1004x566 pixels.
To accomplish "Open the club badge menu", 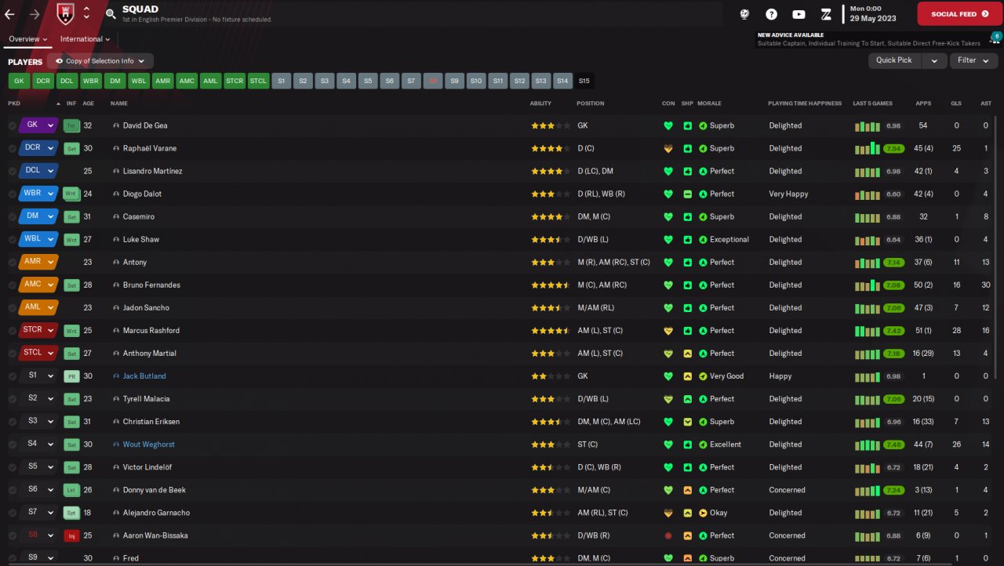I will click(x=66, y=13).
